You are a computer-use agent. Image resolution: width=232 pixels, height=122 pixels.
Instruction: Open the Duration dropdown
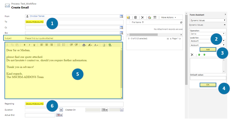coord(61,110)
